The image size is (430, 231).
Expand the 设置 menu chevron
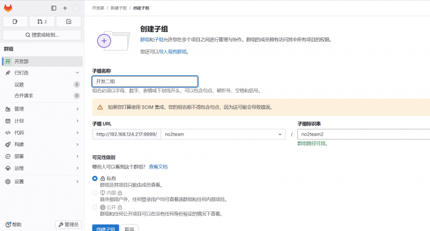tap(77, 182)
